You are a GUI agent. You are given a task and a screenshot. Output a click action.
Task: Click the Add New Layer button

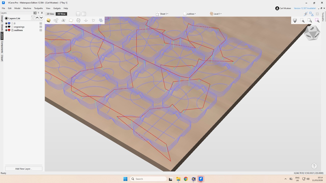[x=24, y=169]
